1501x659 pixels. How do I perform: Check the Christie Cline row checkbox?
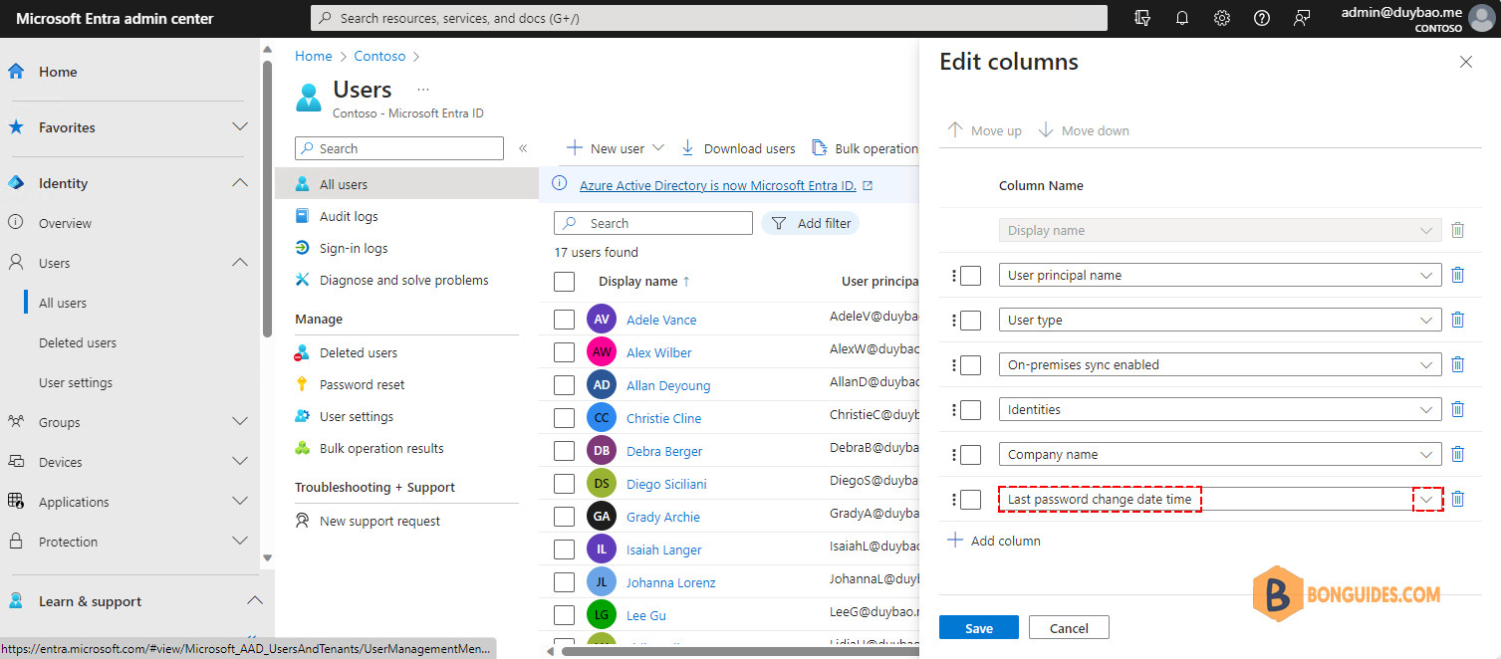click(564, 418)
